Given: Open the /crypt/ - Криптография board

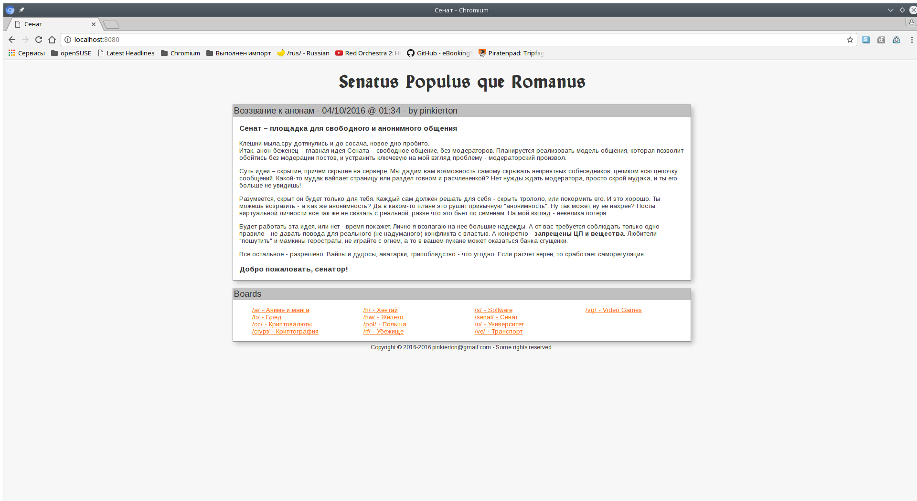Looking at the screenshot, I should pos(285,332).
